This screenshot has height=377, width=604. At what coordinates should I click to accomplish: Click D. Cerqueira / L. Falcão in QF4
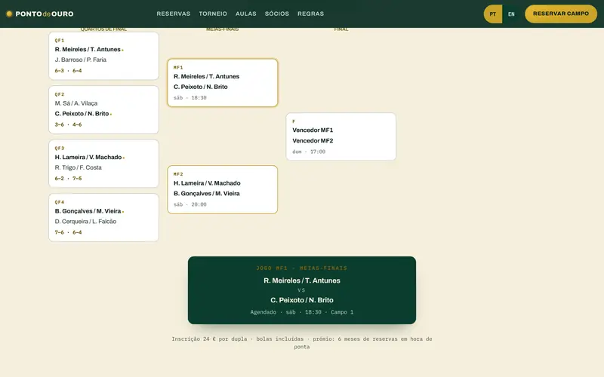point(85,221)
